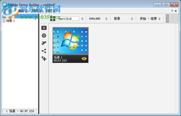Expand the 640x480 size dropdown
Image resolution: width=181 pixels, height=116 pixels.
[x=106, y=19]
